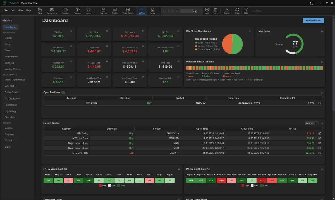Click help icon on Open Positions panel
The image size is (335, 200).
[x=322, y=93]
